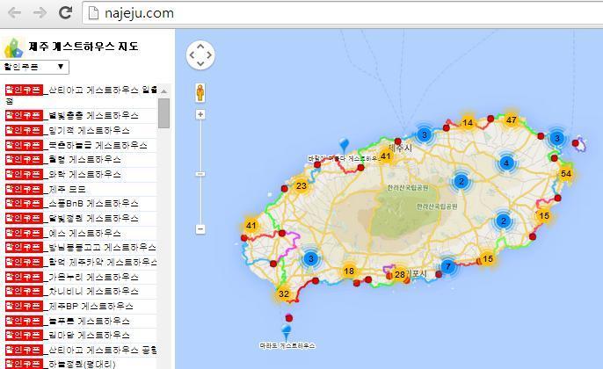Open cluster marker 18 on the south coast
This screenshot has width=603, height=369.
pyautogui.click(x=349, y=271)
